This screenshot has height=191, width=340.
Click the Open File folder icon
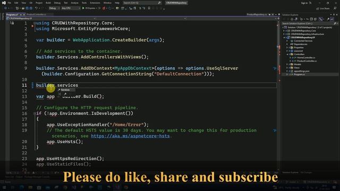(23, 8)
